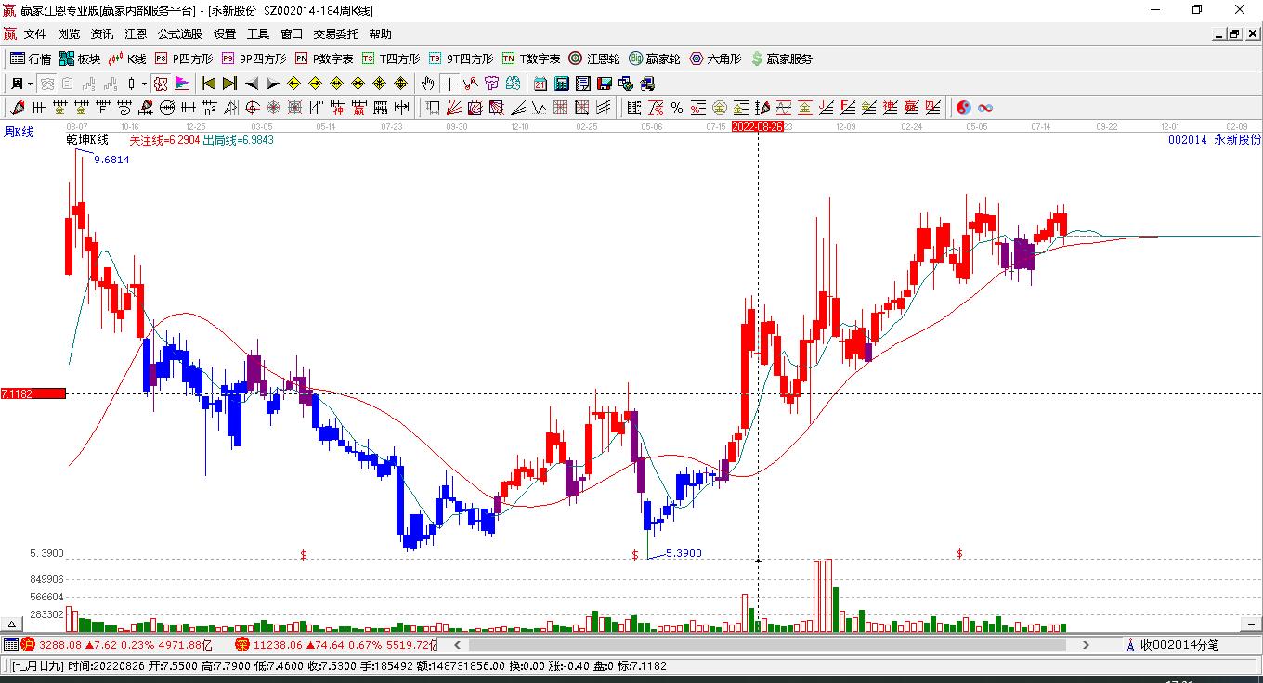Step back with black left arrow
This screenshot has width=1263, height=683.
tap(251, 84)
